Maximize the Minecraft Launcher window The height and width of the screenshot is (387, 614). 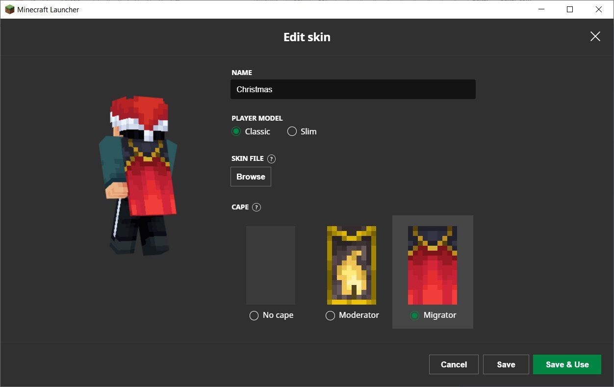[x=570, y=9]
